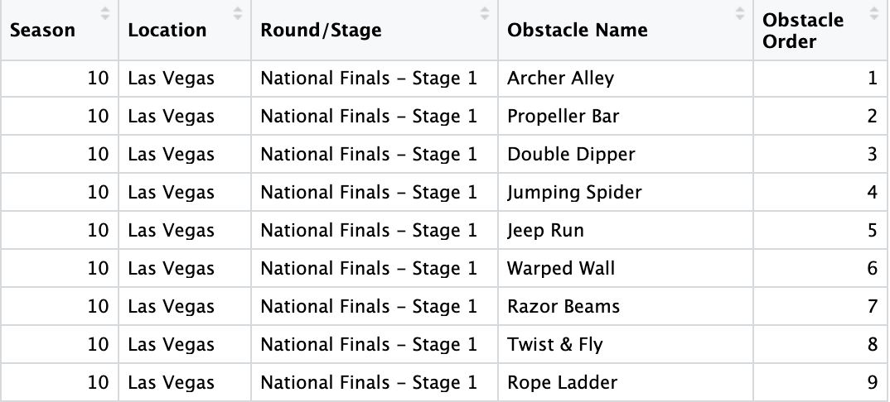Select the Twist & Fly cell

[555, 345]
